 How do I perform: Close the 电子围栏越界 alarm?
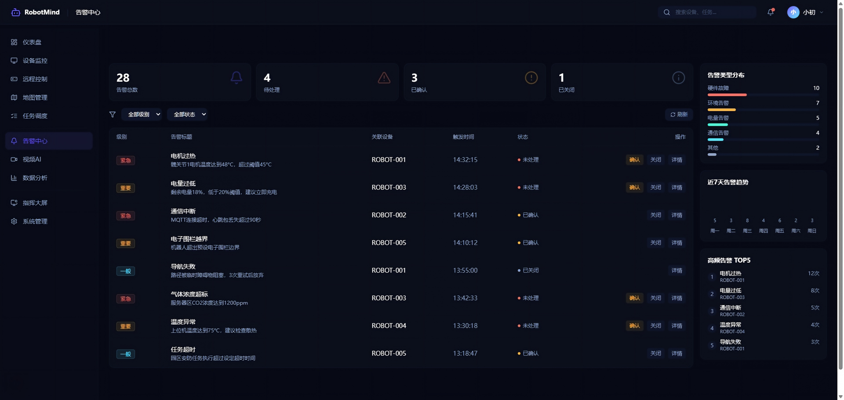pyautogui.click(x=656, y=243)
